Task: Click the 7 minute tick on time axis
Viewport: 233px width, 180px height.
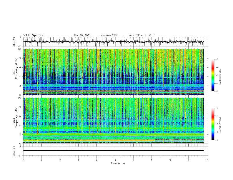Action: pos(152,160)
